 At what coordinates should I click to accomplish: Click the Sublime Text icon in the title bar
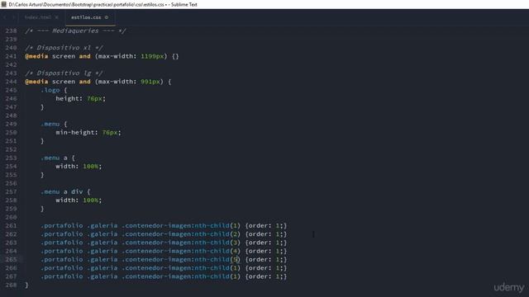click(3, 4)
